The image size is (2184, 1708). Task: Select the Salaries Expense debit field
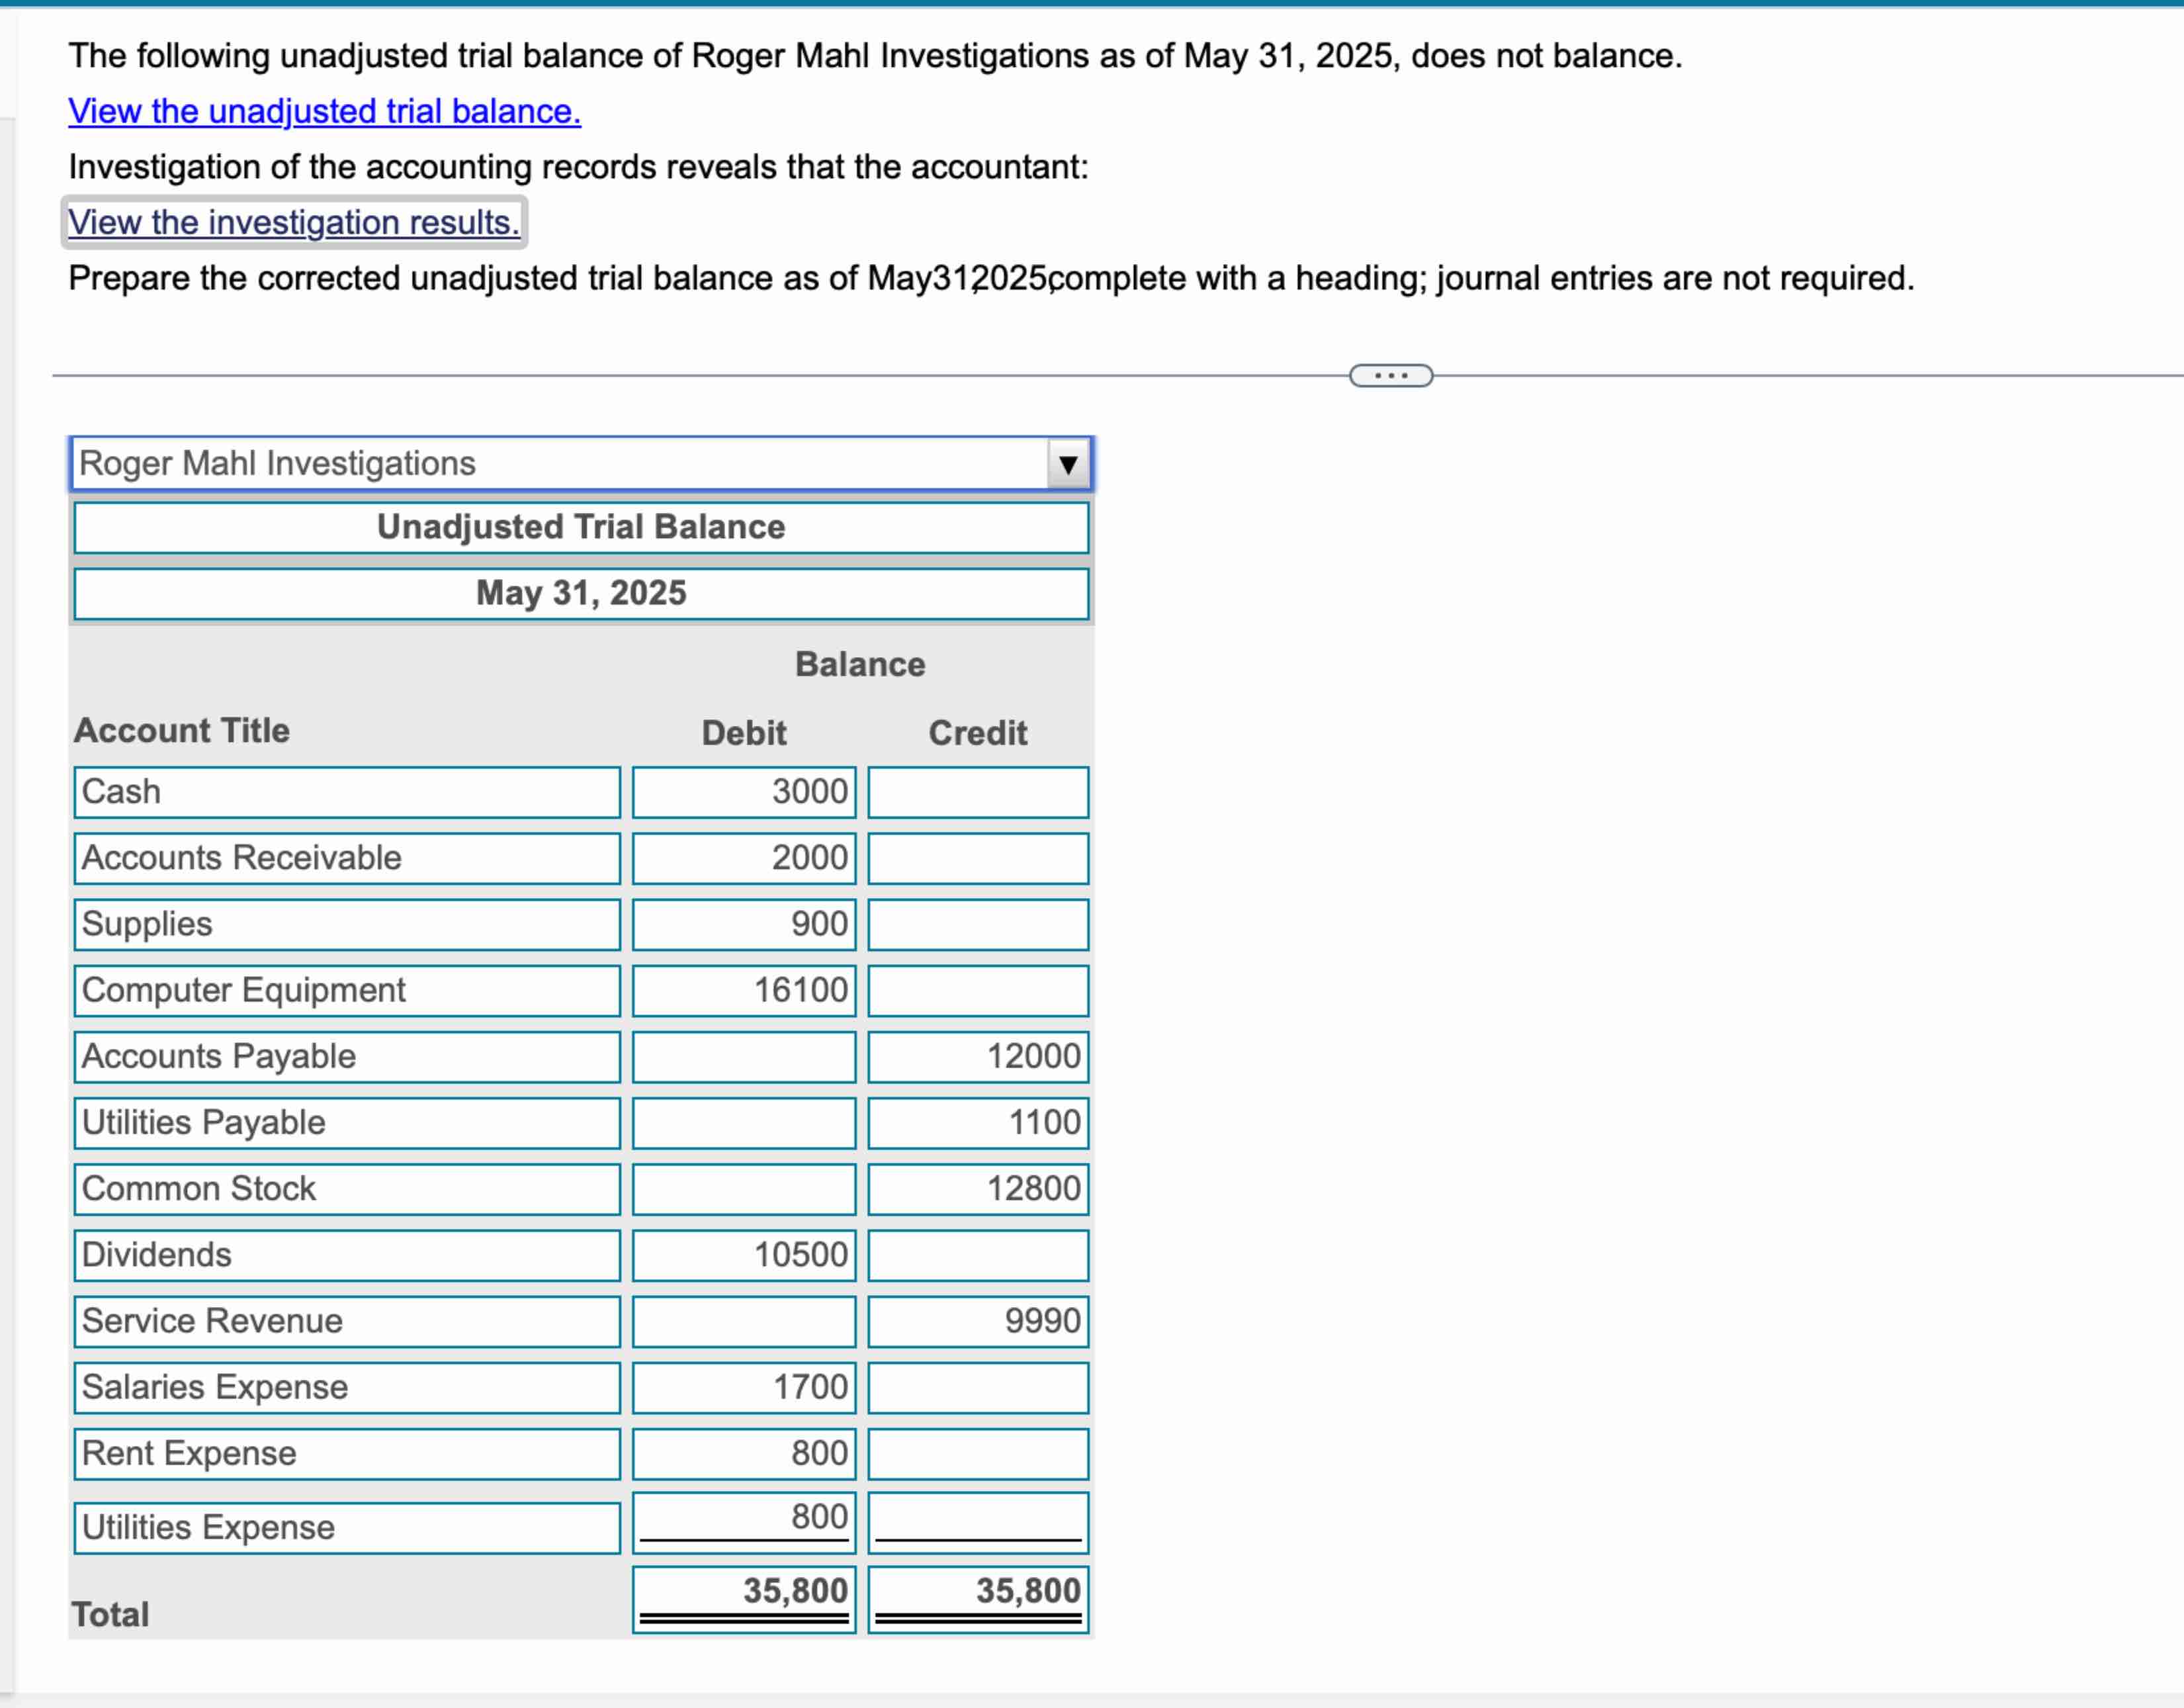[x=743, y=1387]
